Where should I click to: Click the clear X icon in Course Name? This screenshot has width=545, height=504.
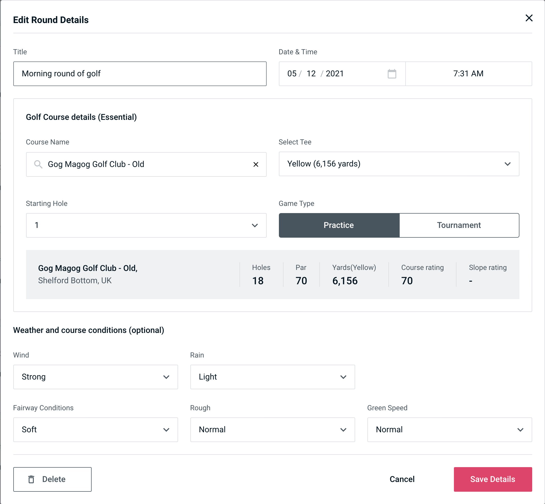(256, 164)
